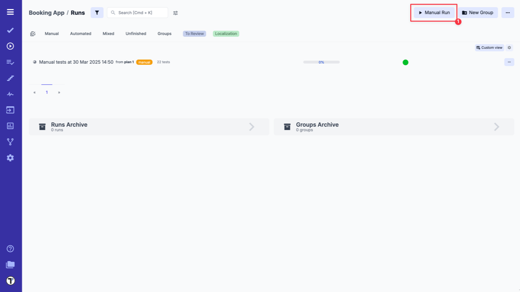Viewport: 520px width, 292px height.
Task: Open the top-right three-dot menu
Action: (x=507, y=13)
